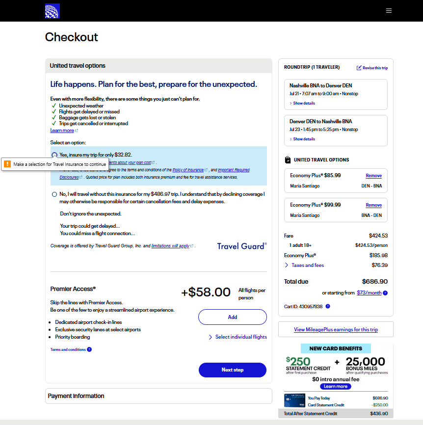
Task: Open the limitations will apply link
Action: tap(170, 246)
